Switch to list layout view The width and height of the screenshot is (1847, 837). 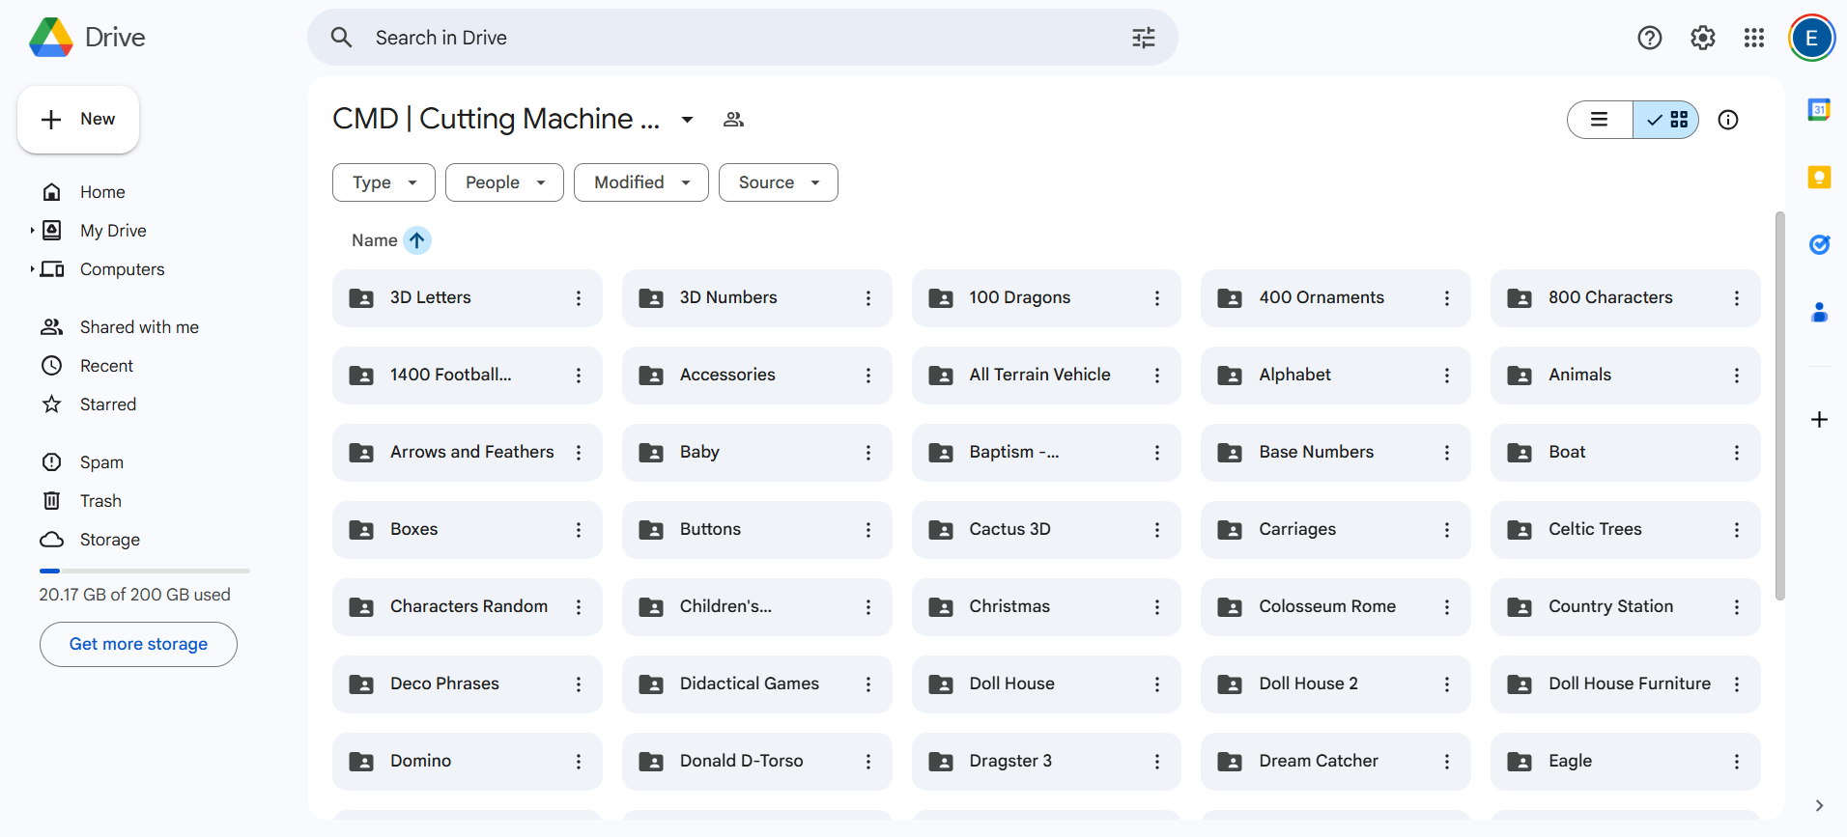pyautogui.click(x=1600, y=120)
